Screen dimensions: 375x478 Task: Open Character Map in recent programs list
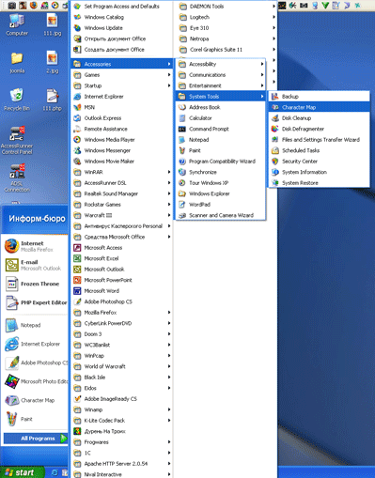pyautogui.click(x=35, y=400)
